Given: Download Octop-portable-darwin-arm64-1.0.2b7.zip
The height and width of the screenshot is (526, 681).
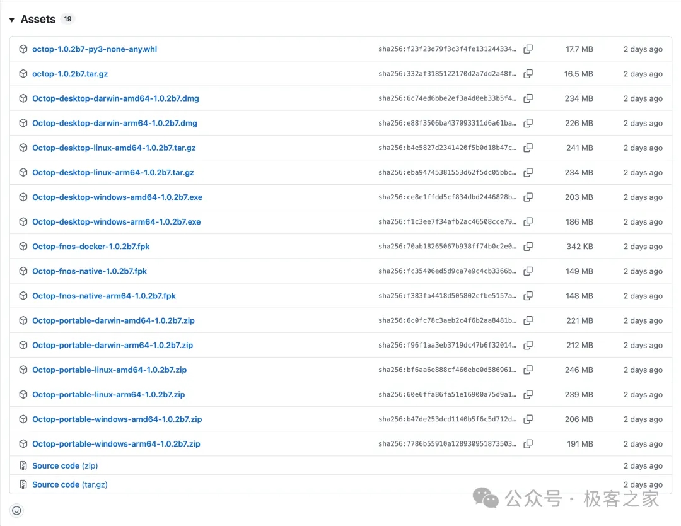Looking at the screenshot, I should pyautogui.click(x=112, y=346).
